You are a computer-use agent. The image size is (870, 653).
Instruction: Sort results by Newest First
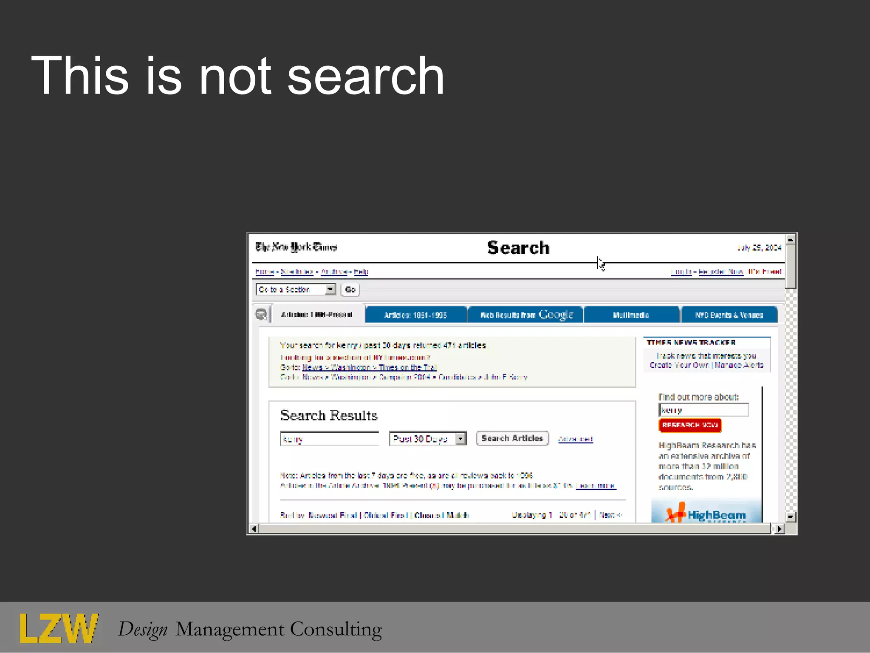pos(332,515)
